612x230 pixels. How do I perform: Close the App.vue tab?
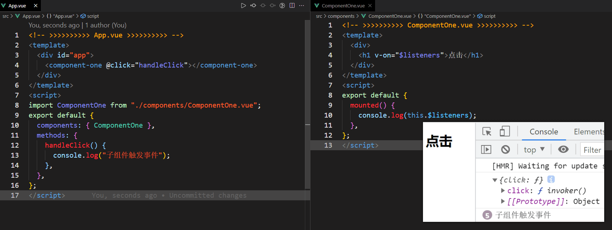(x=36, y=6)
